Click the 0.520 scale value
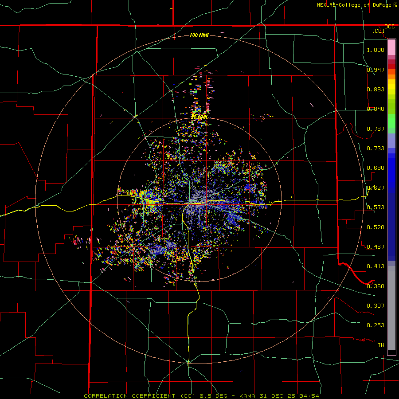This screenshot has width=399, height=399. [376, 227]
